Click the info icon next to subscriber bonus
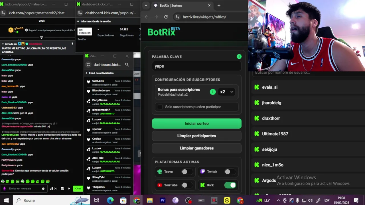This screenshot has width=365, height=205. pyautogui.click(x=213, y=92)
